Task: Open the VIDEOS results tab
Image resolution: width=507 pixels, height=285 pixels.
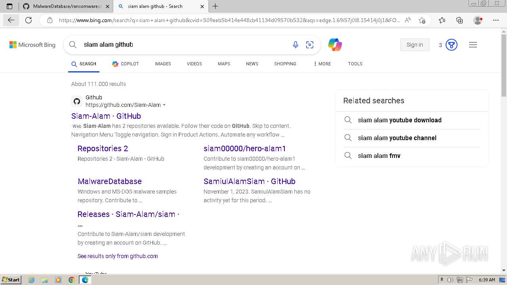Action: pyautogui.click(x=194, y=64)
